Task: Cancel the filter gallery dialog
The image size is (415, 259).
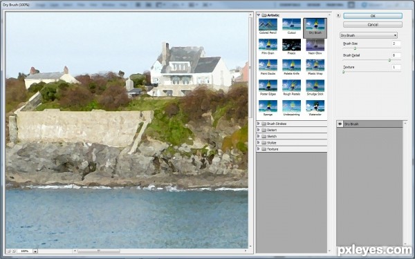Action: (x=373, y=25)
